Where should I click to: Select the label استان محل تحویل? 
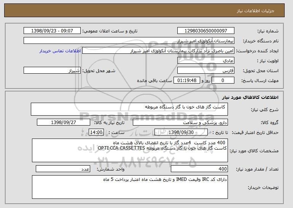click(261, 71)
